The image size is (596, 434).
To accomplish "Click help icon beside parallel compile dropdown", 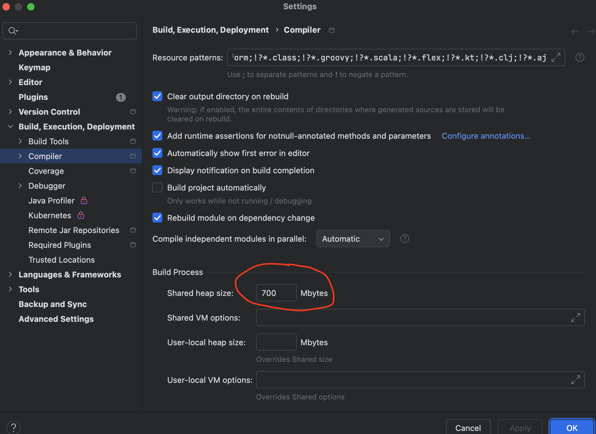I will (404, 239).
